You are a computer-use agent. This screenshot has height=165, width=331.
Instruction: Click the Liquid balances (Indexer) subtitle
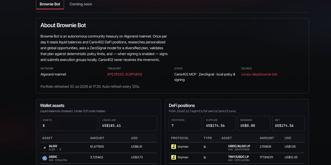point(73,111)
